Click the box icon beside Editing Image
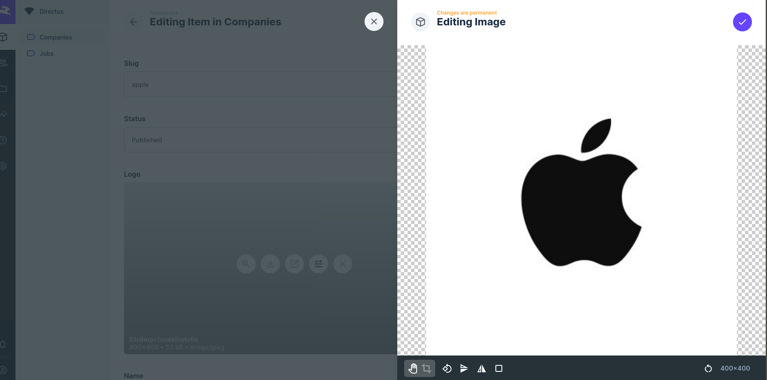This screenshot has width=767, height=380. click(x=421, y=22)
